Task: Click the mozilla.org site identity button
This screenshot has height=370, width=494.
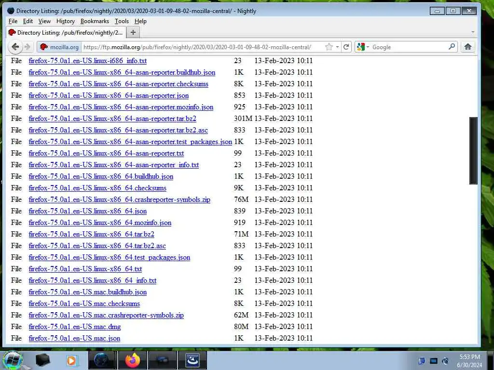Action: coord(59,47)
